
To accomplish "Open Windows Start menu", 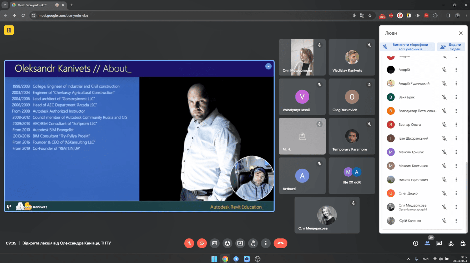I will point(214,259).
